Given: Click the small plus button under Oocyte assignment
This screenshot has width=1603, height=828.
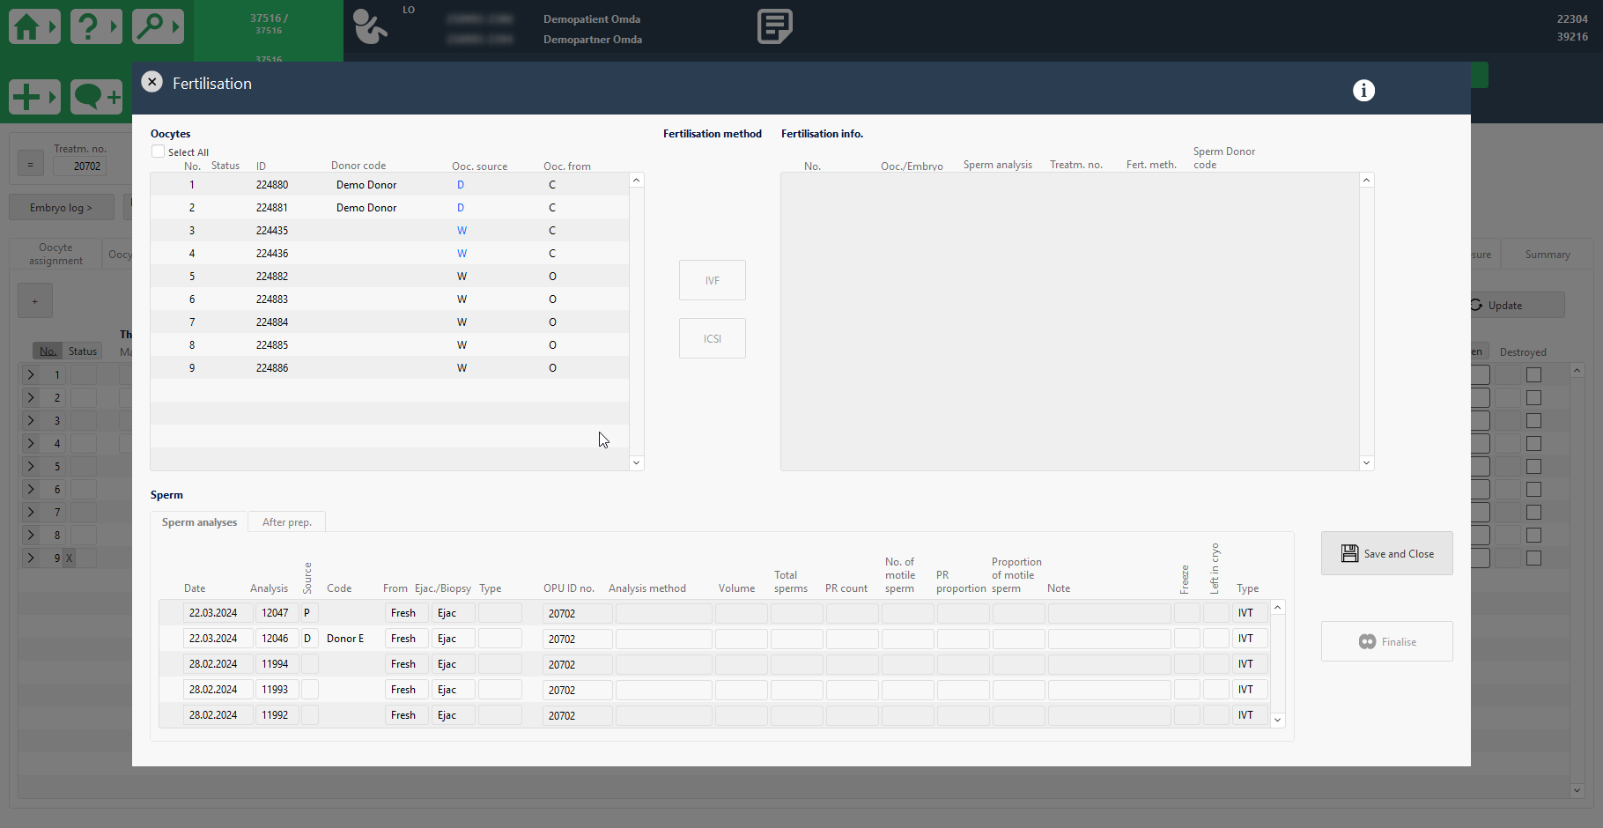Looking at the screenshot, I should [x=35, y=301].
